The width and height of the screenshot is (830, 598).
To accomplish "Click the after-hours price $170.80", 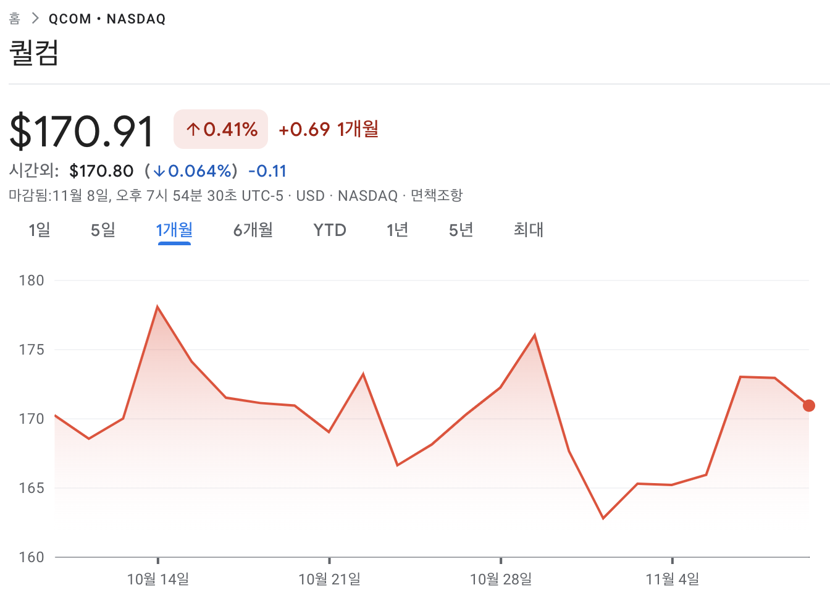I will pos(102,171).
